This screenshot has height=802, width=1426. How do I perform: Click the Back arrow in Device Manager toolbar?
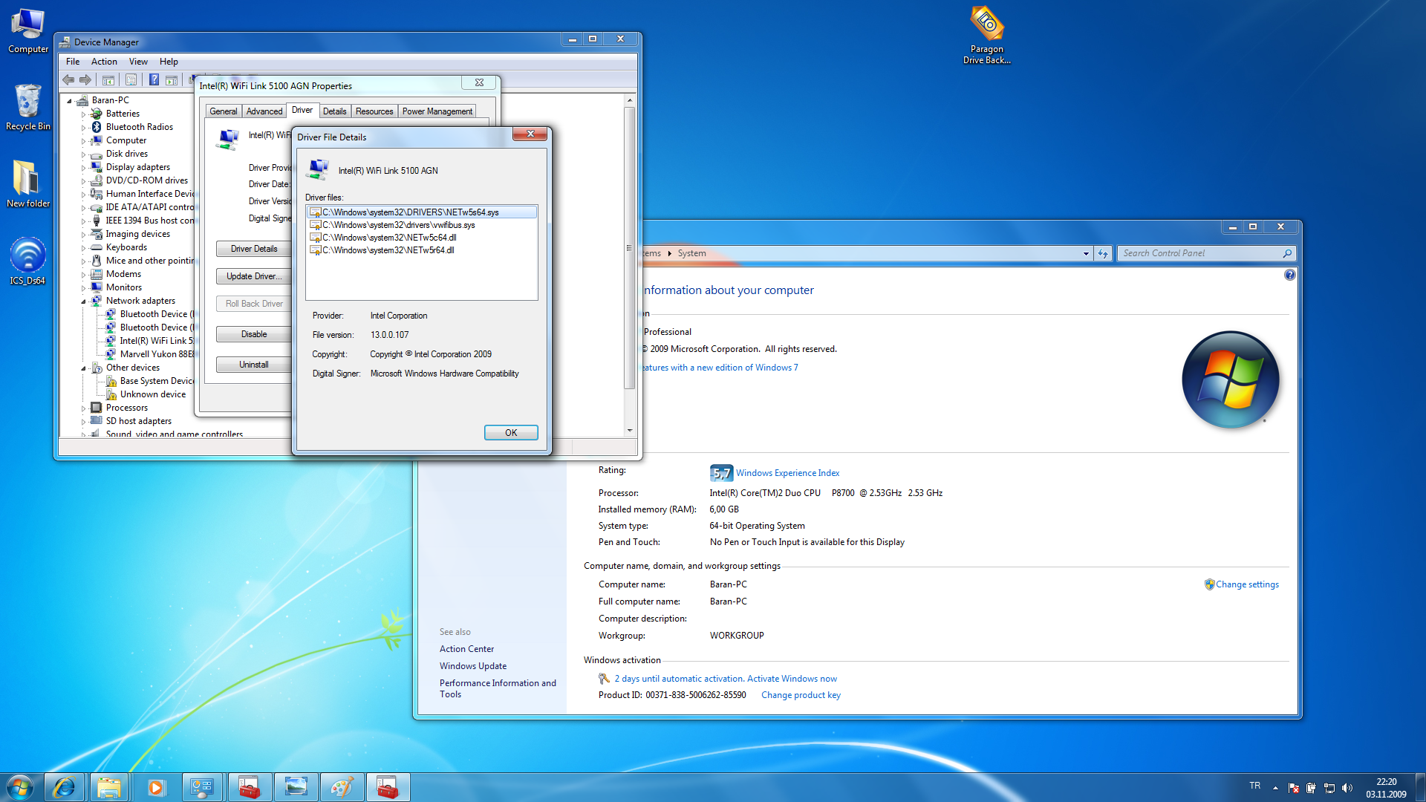[68, 79]
